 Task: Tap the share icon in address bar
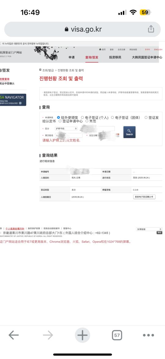(151, 29)
